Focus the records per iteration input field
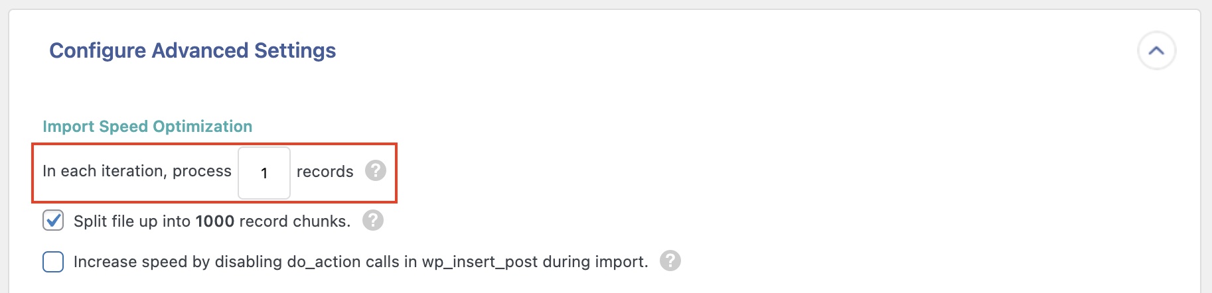1212x293 pixels. click(x=264, y=173)
